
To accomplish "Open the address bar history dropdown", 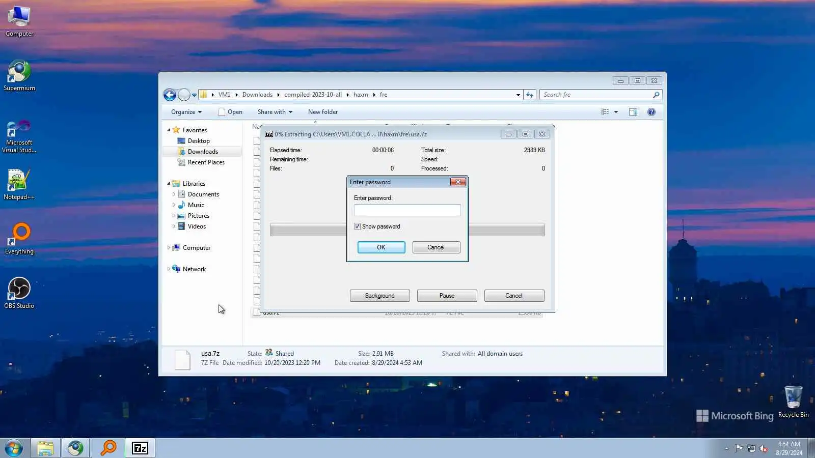I will (518, 95).
